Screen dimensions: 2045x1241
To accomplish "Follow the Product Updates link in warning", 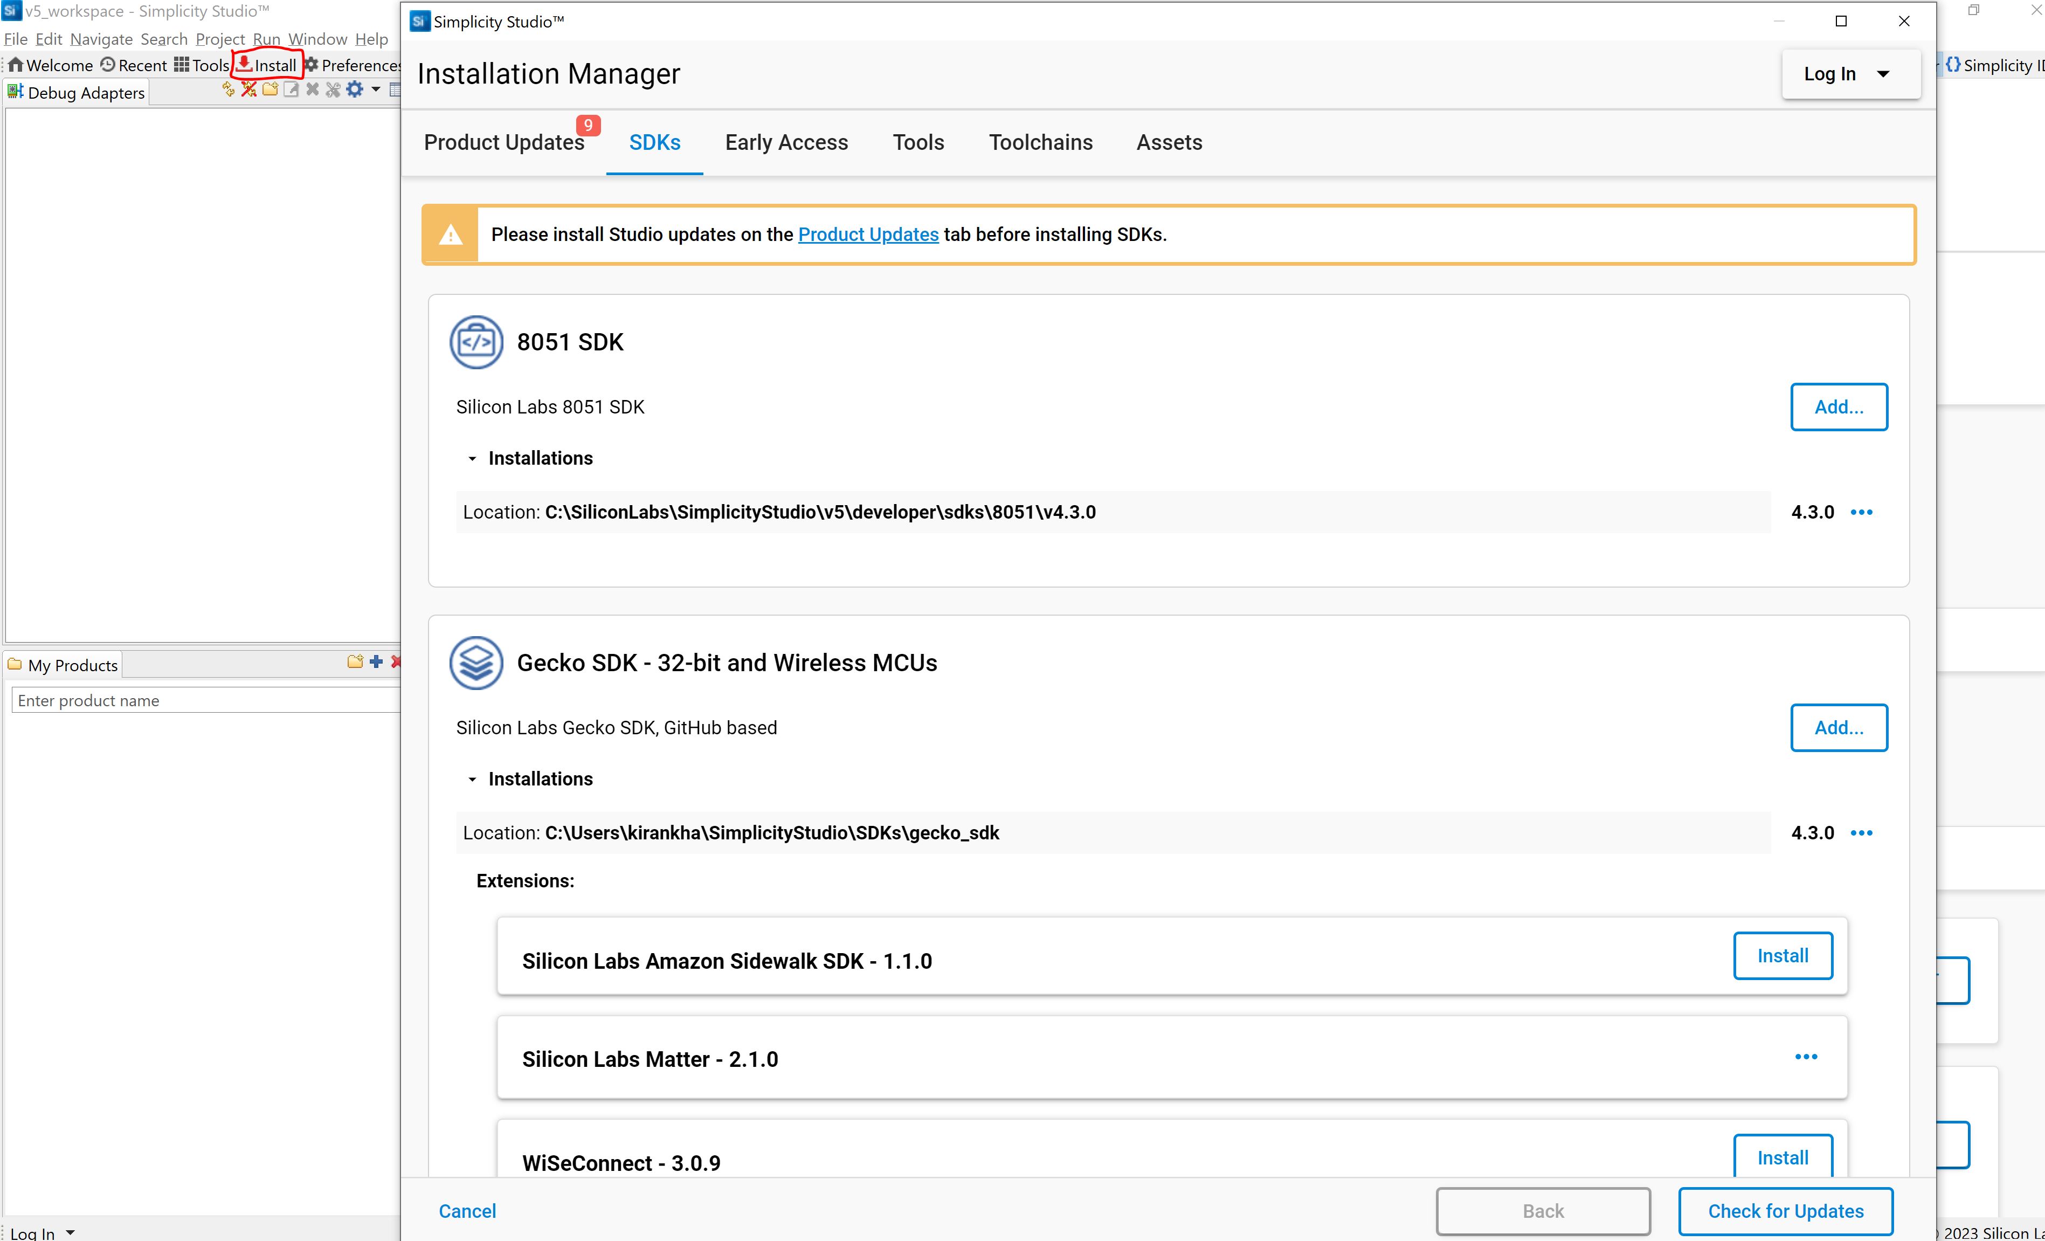I will click(x=868, y=234).
